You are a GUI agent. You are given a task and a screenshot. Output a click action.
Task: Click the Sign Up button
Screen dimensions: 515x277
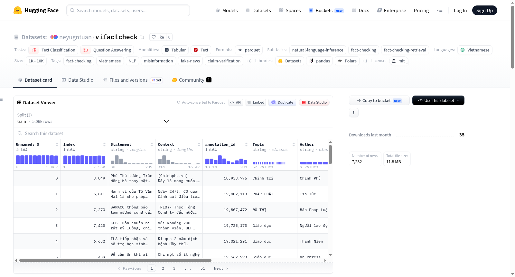484,10
